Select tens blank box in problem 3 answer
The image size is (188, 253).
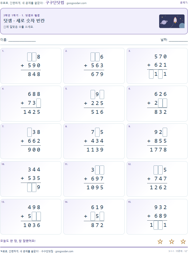click(160, 74)
